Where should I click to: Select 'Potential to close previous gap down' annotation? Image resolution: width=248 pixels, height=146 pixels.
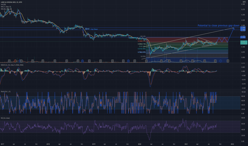[x=218, y=25]
